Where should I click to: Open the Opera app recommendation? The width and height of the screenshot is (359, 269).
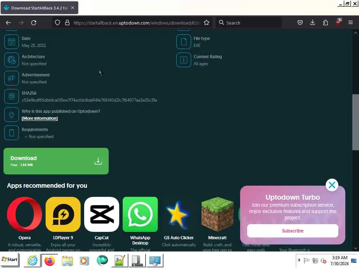pos(25,214)
